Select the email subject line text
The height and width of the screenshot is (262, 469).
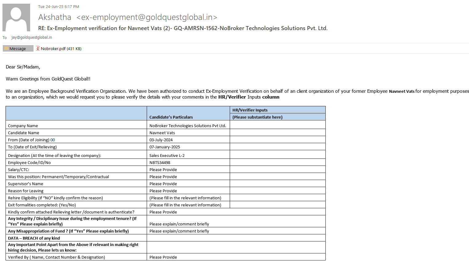183,28
